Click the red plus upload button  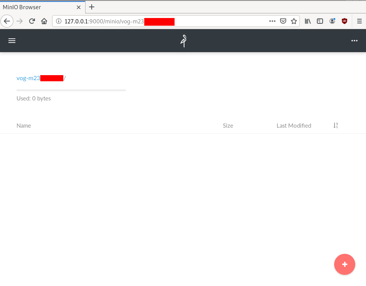pyautogui.click(x=345, y=264)
